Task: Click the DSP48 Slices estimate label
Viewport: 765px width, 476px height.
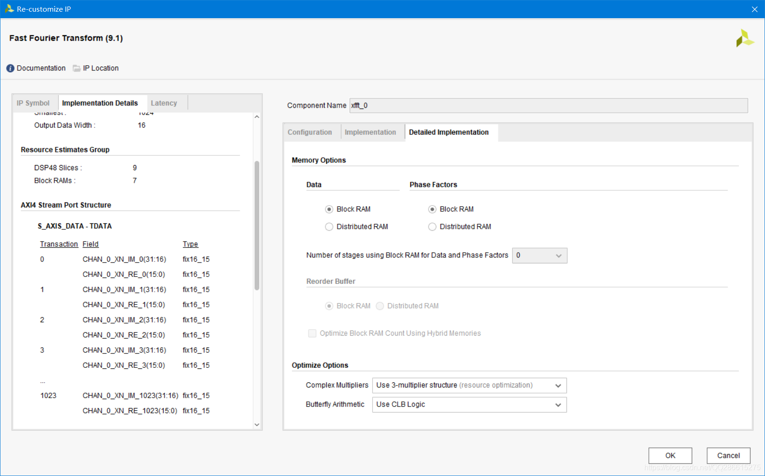Action: [x=58, y=168]
